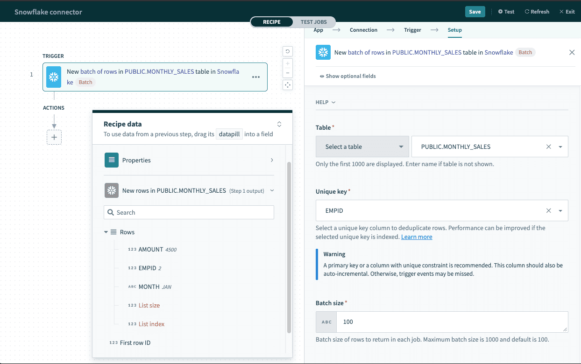Click the Recipe data search field

point(189,212)
